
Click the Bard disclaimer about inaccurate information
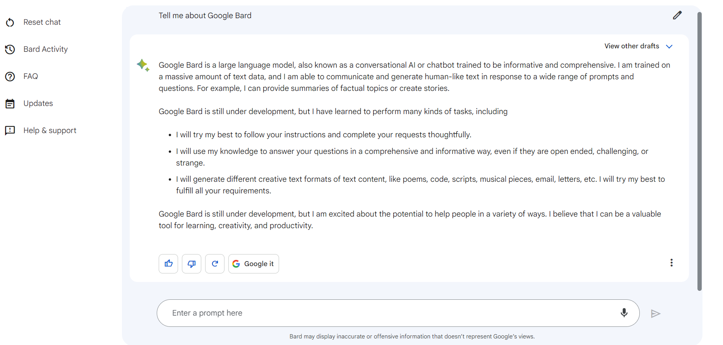click(x=412, y=336)
